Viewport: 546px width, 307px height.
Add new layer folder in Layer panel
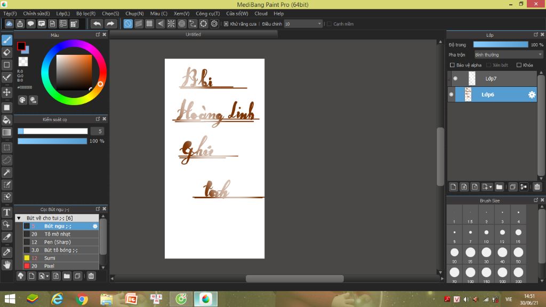coord(499,187)
